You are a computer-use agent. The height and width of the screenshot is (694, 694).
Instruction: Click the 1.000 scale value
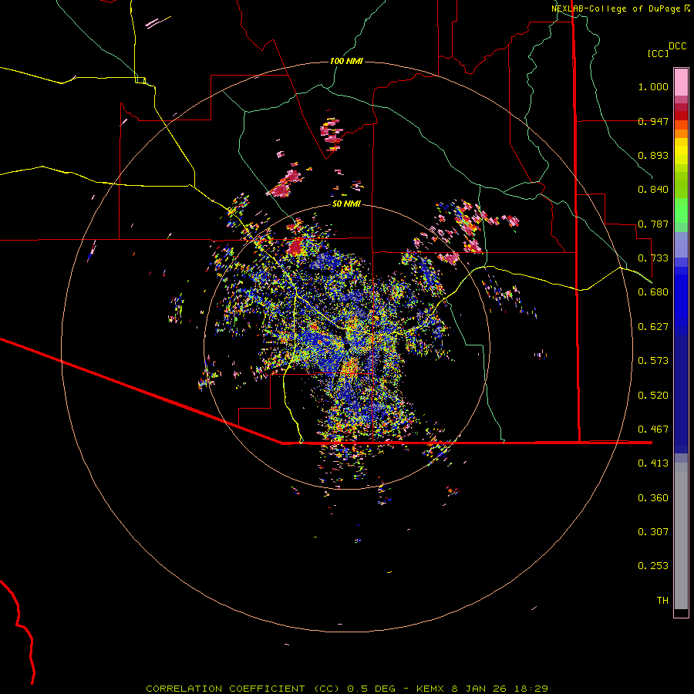(653, 86)
